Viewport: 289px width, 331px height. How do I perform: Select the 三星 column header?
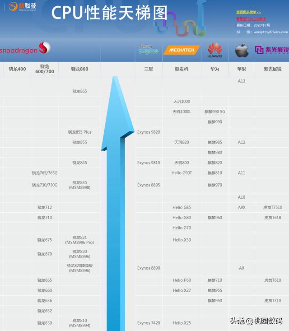149,69
